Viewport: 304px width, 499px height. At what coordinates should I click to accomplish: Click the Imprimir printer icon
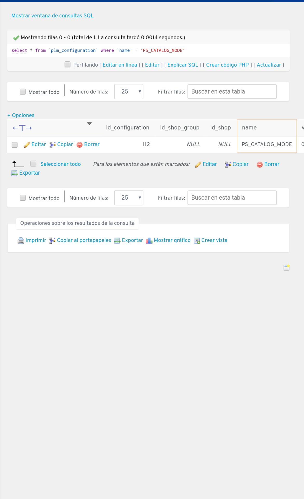click(x=21, y=241)
